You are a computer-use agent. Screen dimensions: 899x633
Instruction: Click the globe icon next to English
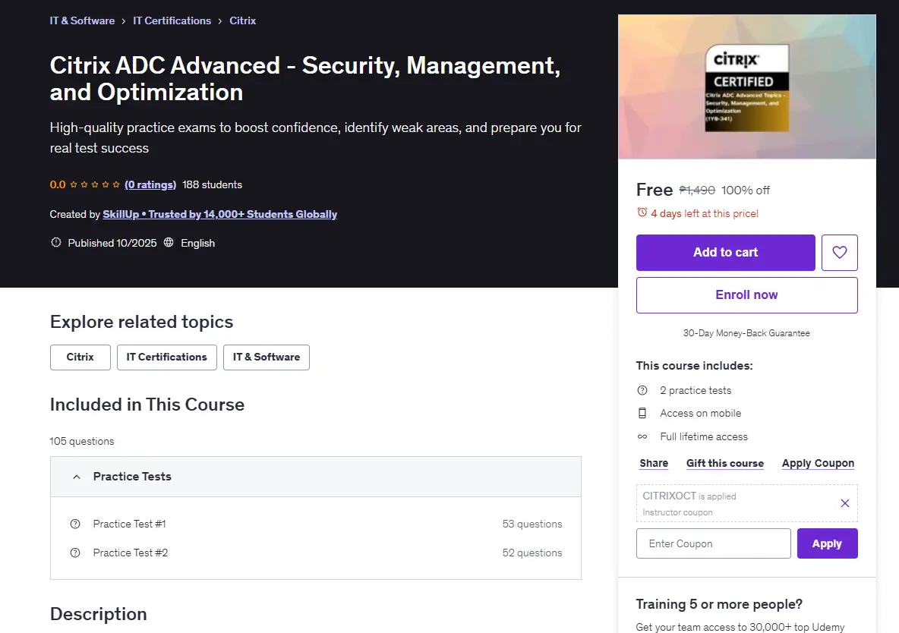click(x=169, y=243)
